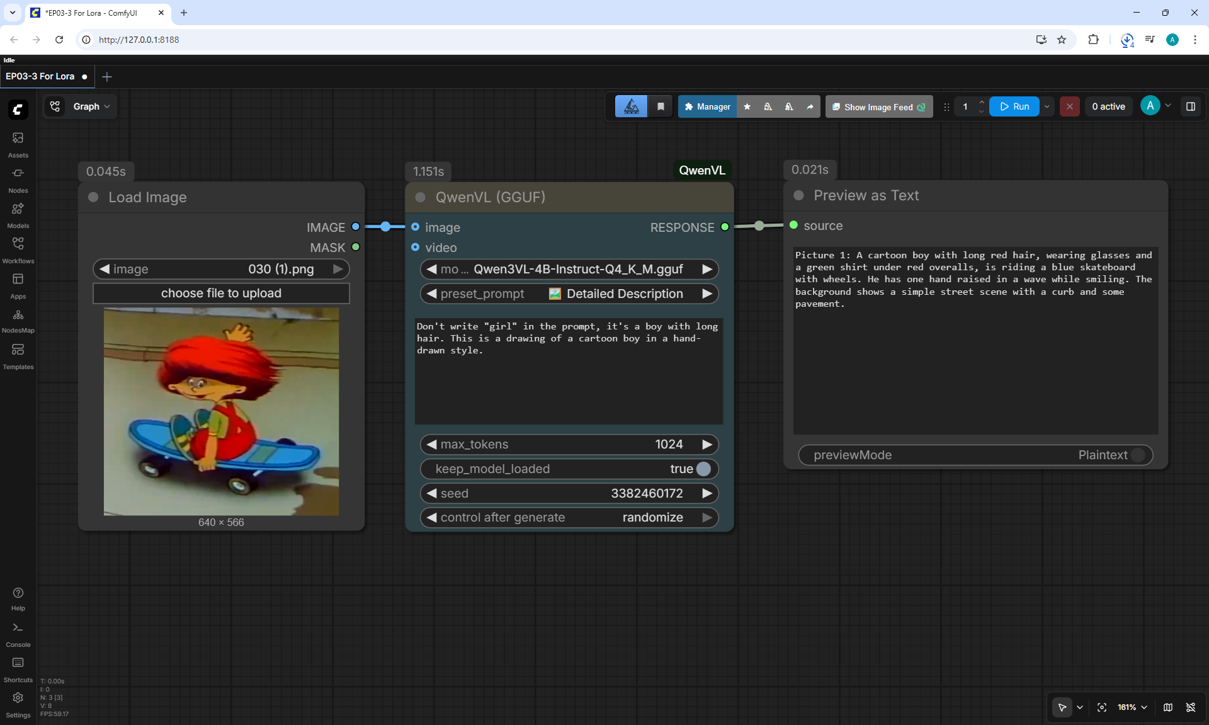
Task: Increase the max_tokens value with right arrow
Action: click(707, 444)
